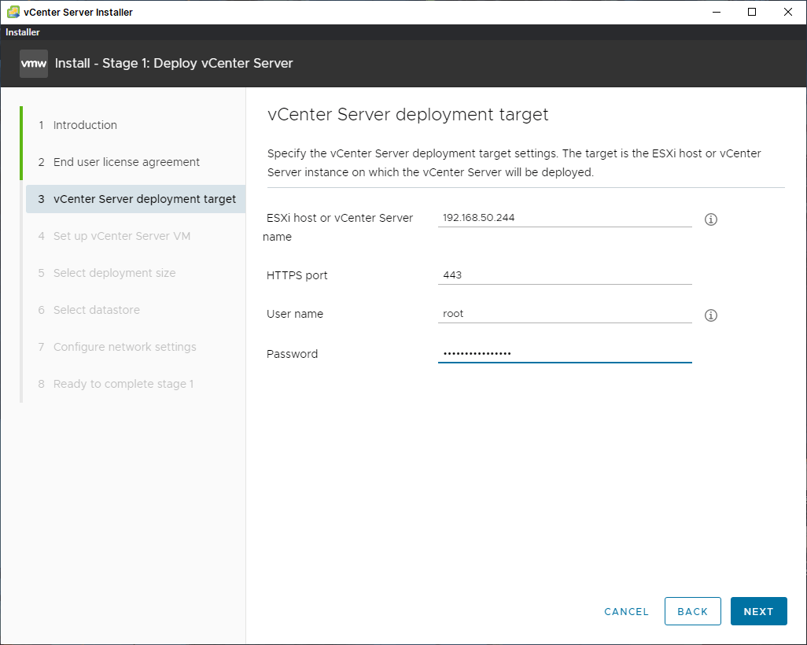Screen dimensions: 807x645
Task: Focus the HTTPS port input field
Action: click(564, 275)
